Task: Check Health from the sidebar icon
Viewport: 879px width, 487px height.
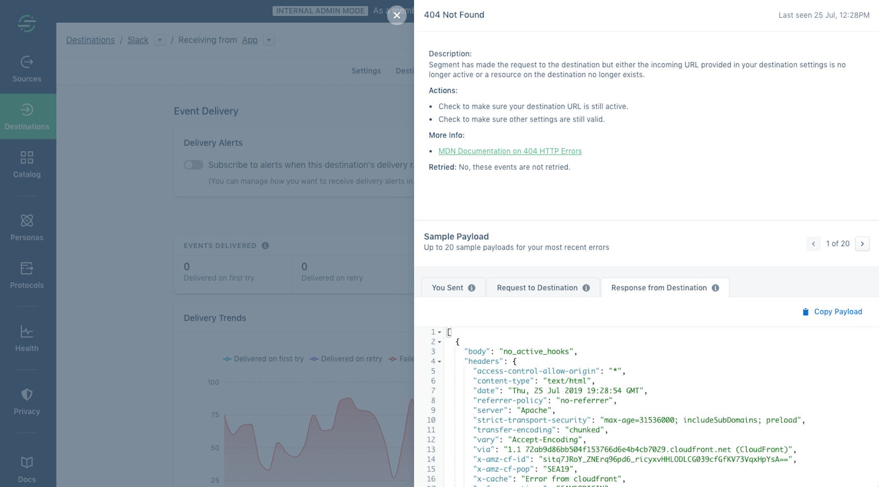Action: pos(26,337)
